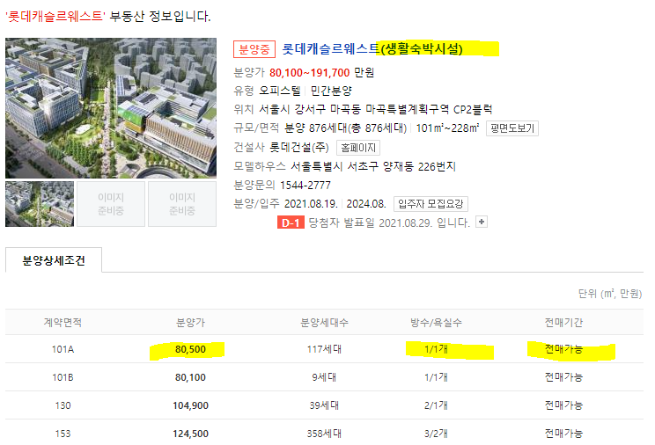Click the 단위 (㎡, 만원) unit note
The width and height of the screenshot is (655, 445).
(610, 294)
